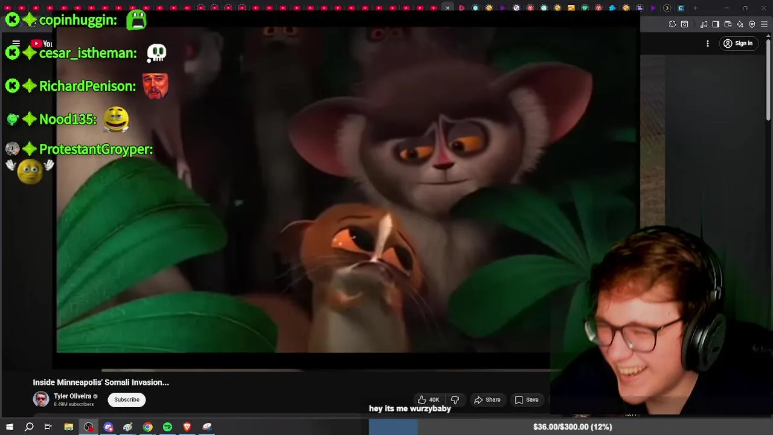Open Task View on the taskbar

click(48, 427)
